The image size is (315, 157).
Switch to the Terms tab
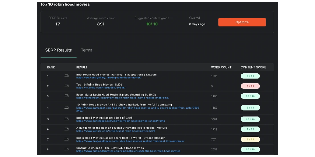pyautogui.click(x=86, y=50)
